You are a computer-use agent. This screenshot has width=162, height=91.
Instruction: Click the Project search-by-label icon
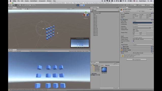tap(116, 64)
